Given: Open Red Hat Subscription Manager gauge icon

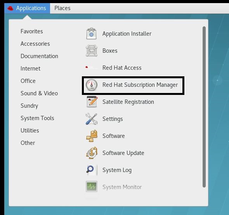Looking at the screenshot, I should (92, 85).
